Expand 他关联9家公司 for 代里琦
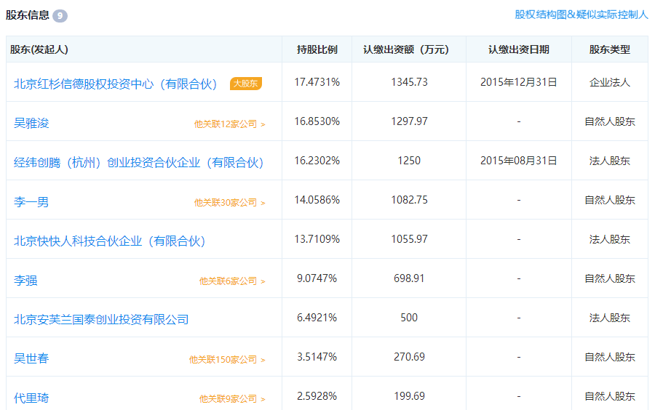Image resolution: width=655 pixels, height=410 pixels. (x=232, y=398)
